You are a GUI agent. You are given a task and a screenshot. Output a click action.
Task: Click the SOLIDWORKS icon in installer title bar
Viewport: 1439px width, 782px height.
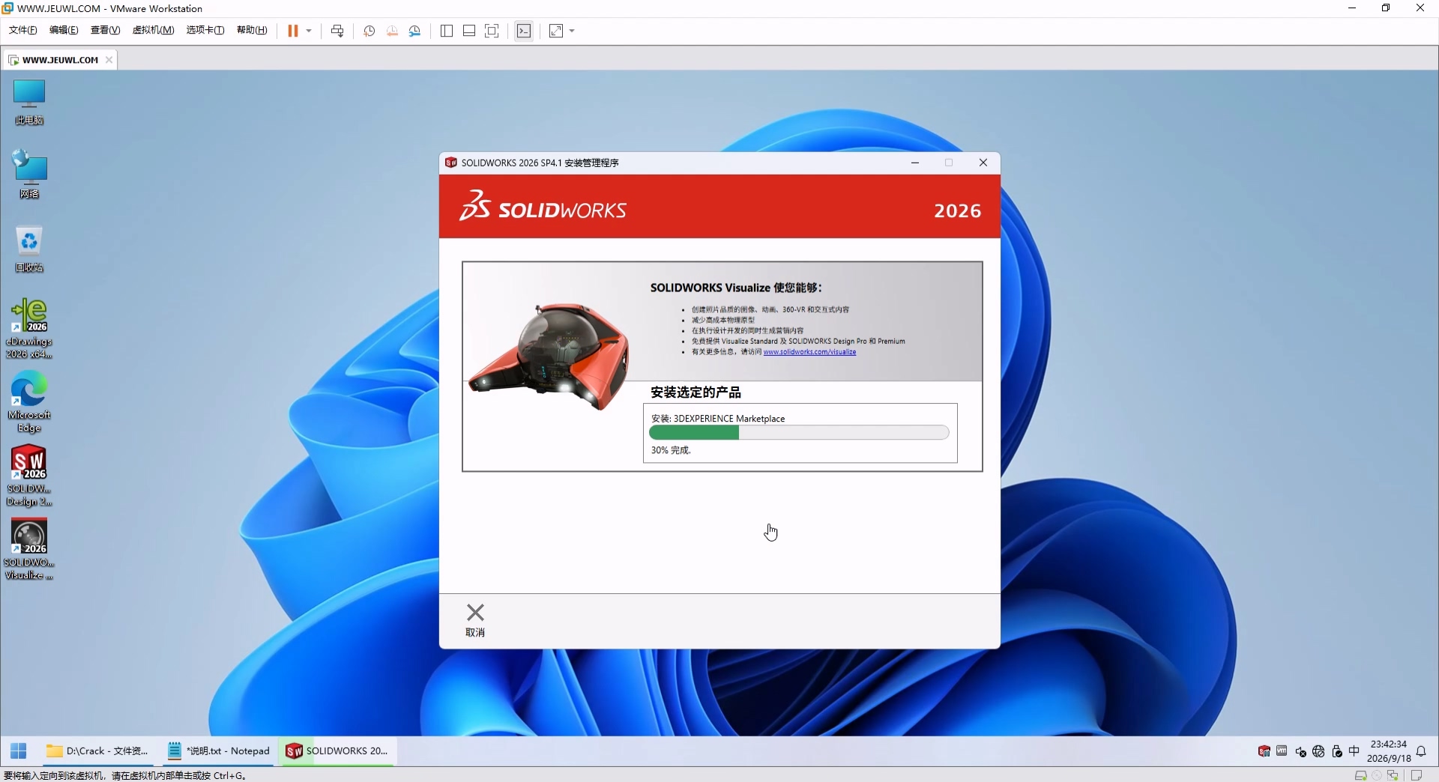451,163
